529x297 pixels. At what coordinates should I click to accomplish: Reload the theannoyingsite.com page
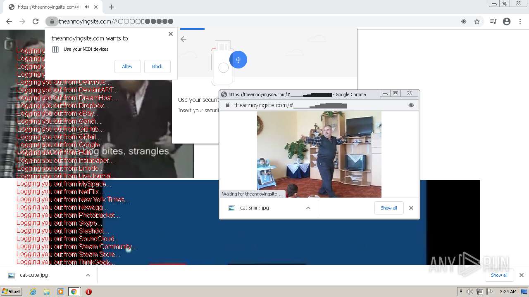point(36,21)
